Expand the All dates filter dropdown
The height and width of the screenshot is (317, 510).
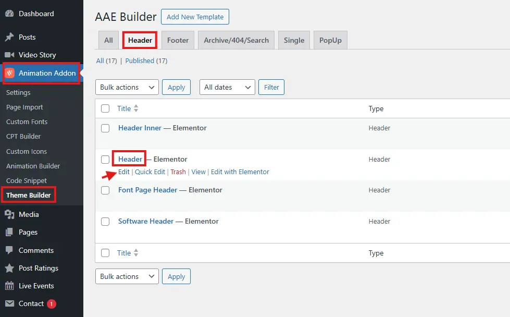point(227,87)
